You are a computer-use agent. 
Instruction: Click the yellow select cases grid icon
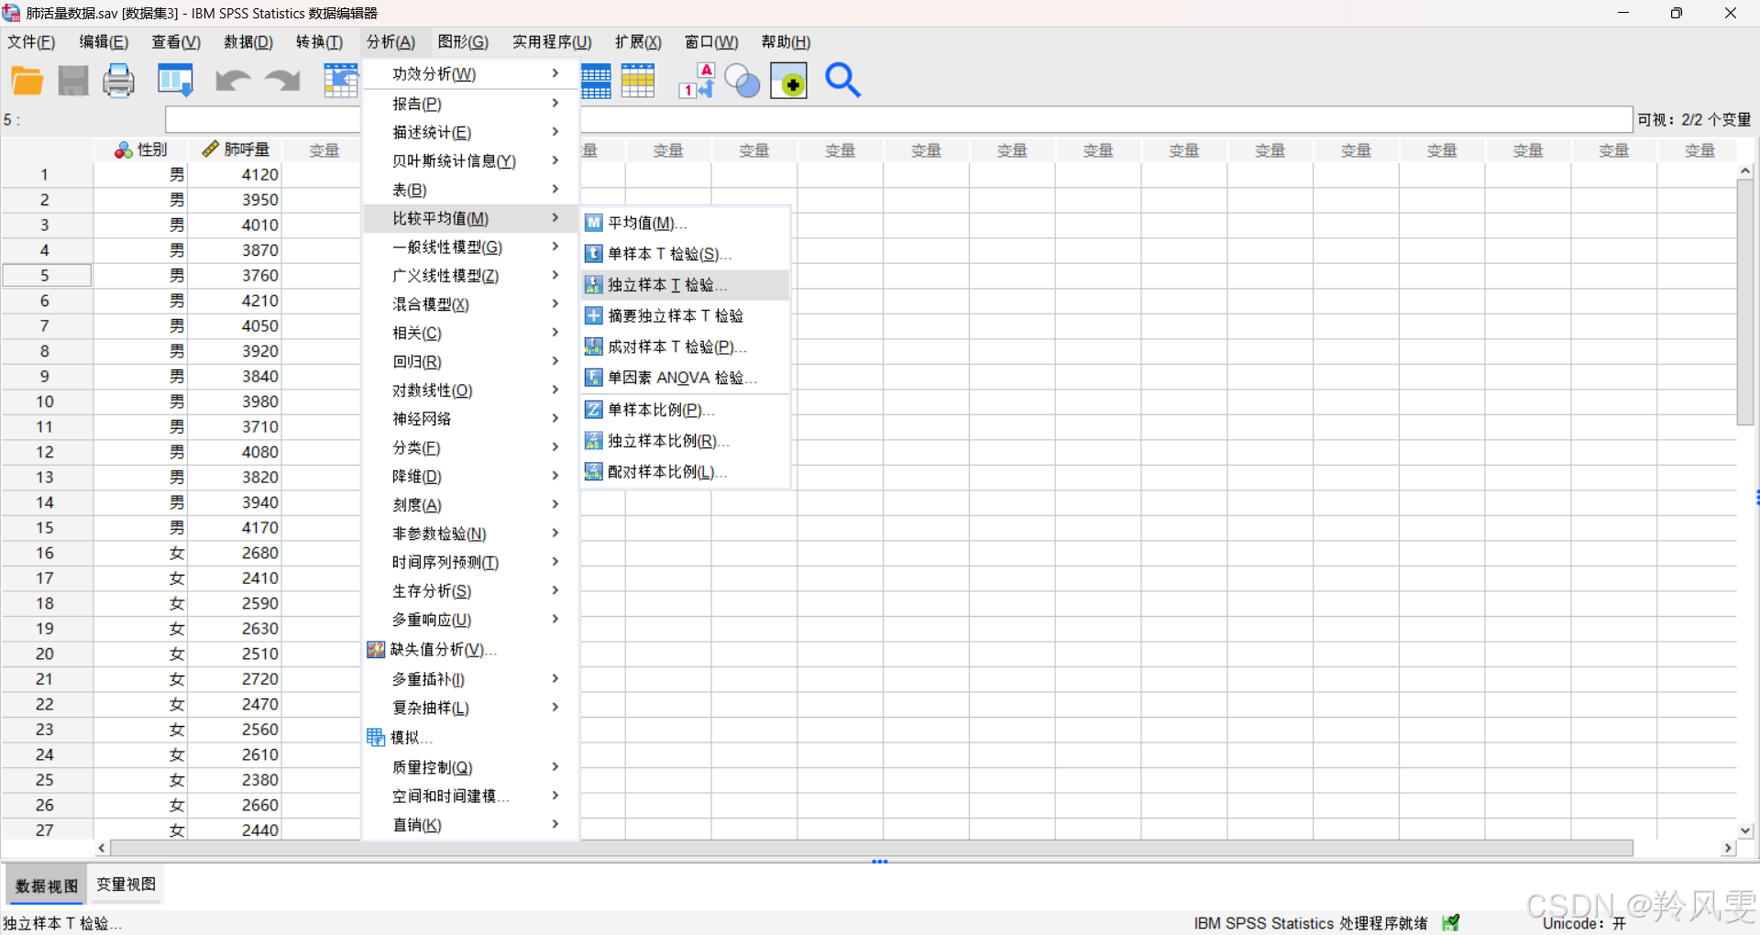pos(638,81)
